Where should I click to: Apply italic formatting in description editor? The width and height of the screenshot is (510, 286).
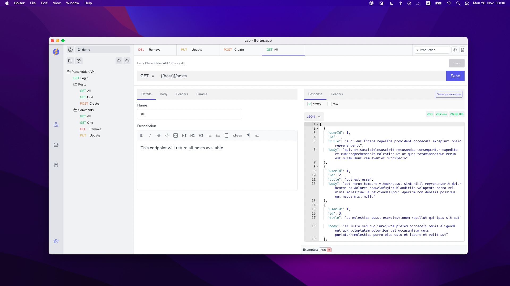[x=150, y=135]
